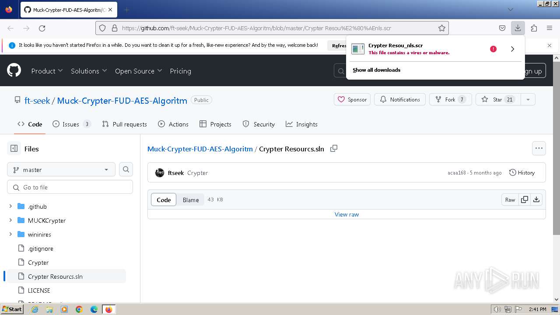560x315 pixels.
Task: Click the Pricing link
Action: (x=180, y=71)
